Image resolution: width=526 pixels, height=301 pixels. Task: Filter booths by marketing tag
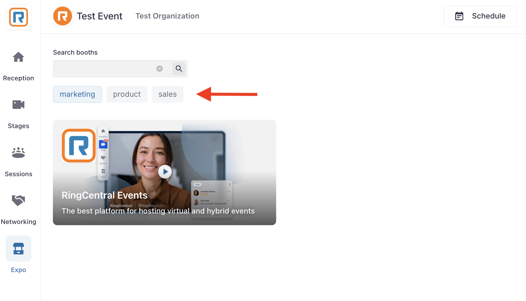pos(77,94)
